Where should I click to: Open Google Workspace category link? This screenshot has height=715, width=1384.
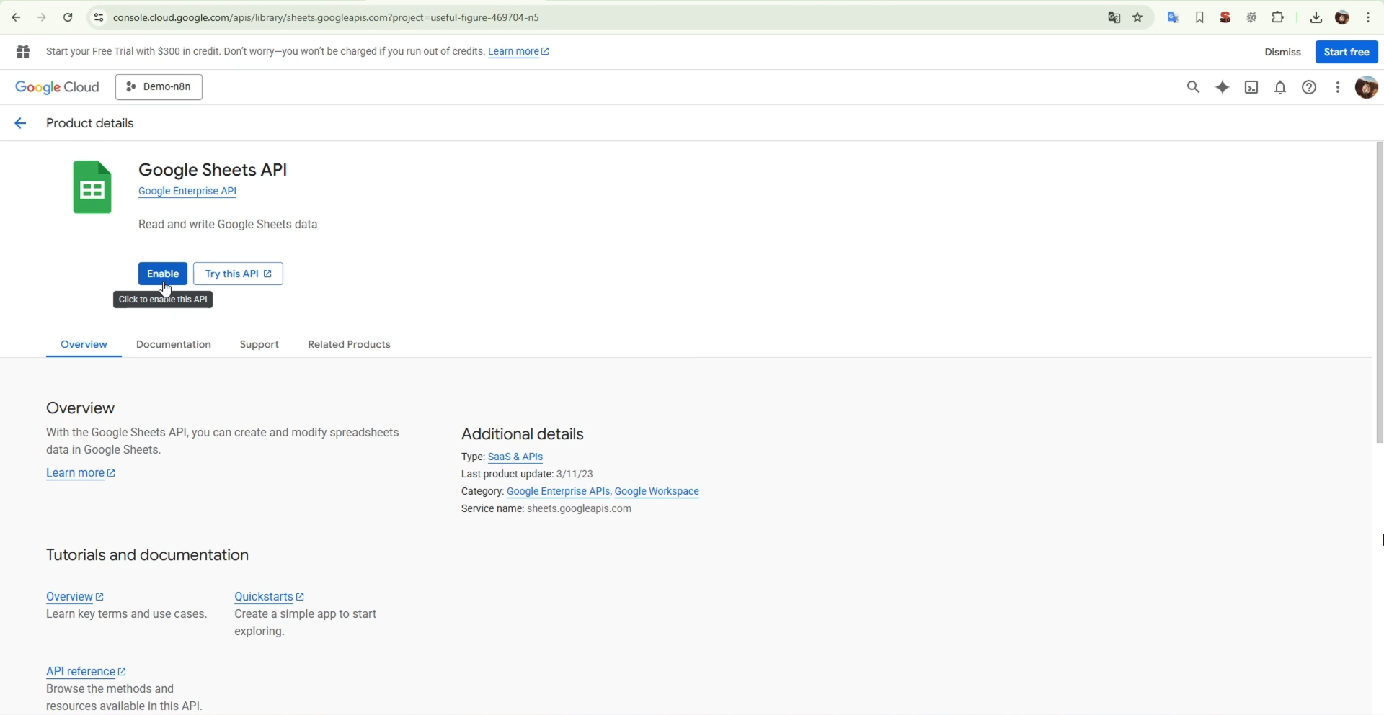(x=657, y=491)
